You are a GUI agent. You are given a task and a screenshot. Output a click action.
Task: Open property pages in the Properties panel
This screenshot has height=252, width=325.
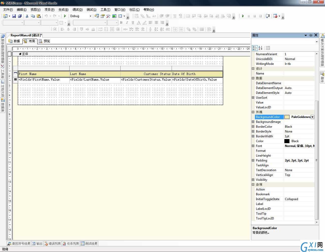pos(268,48)
